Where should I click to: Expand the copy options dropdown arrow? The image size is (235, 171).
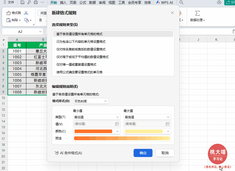coord(31,20)
